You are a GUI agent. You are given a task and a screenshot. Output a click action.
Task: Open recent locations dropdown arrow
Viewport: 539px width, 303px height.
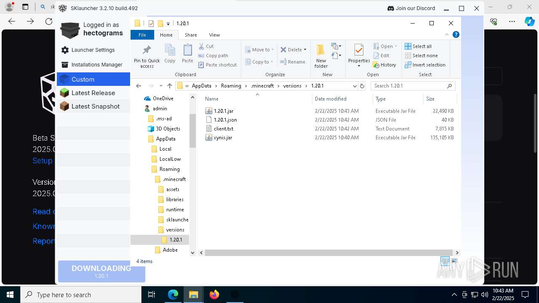160,86
